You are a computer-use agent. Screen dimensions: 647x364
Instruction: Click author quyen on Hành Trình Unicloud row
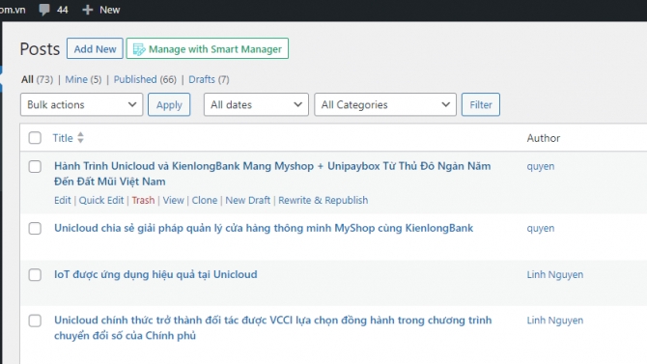541,166
